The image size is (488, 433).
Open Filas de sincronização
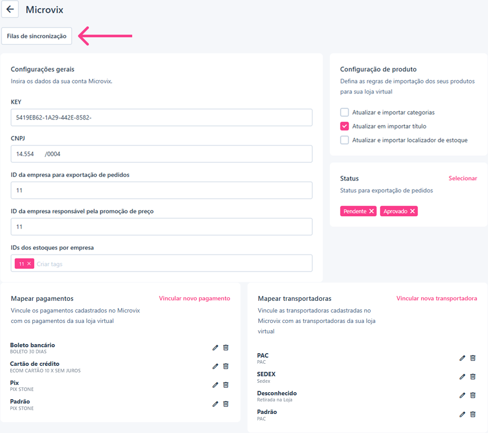(x=37, y=36)
